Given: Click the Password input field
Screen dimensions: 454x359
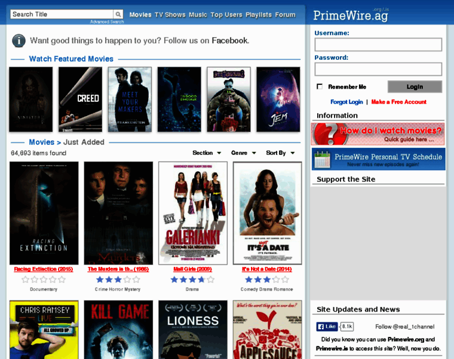Looking at the screenshot, I should coord(378,69).
